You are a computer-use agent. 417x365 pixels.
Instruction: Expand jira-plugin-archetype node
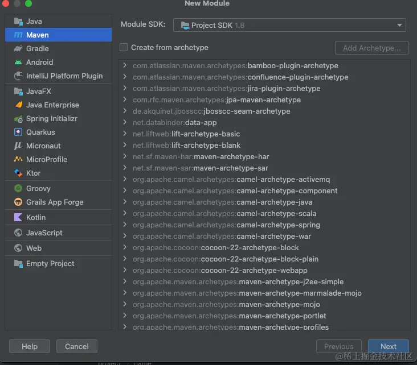pyautogui.click(x=125, y=88)
